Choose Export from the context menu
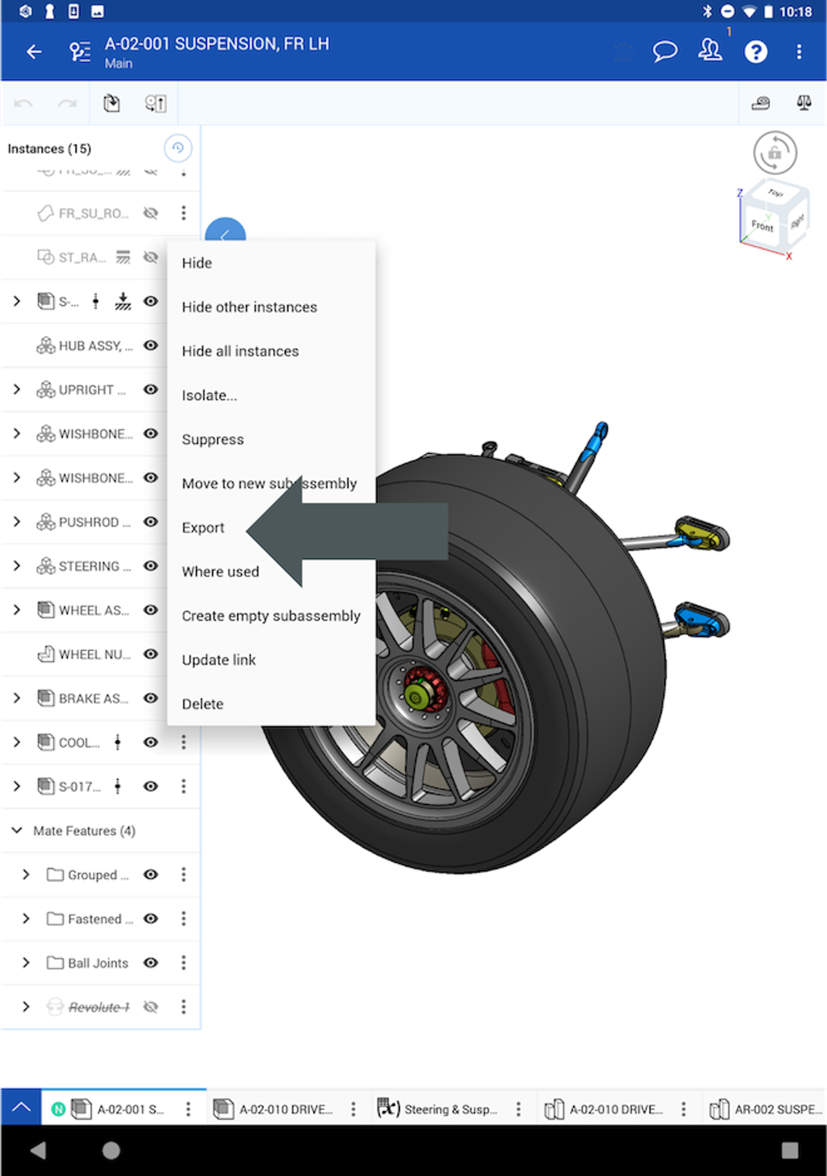827x1176 pixels. point(203,527)
